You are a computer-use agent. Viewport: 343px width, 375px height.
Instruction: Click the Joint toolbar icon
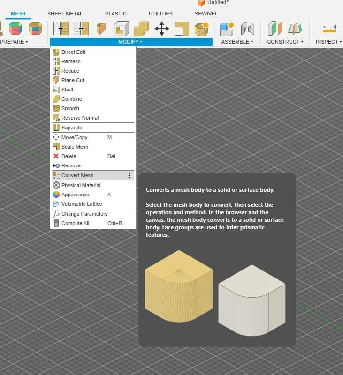pyautogui.click(x=247, y=29)
